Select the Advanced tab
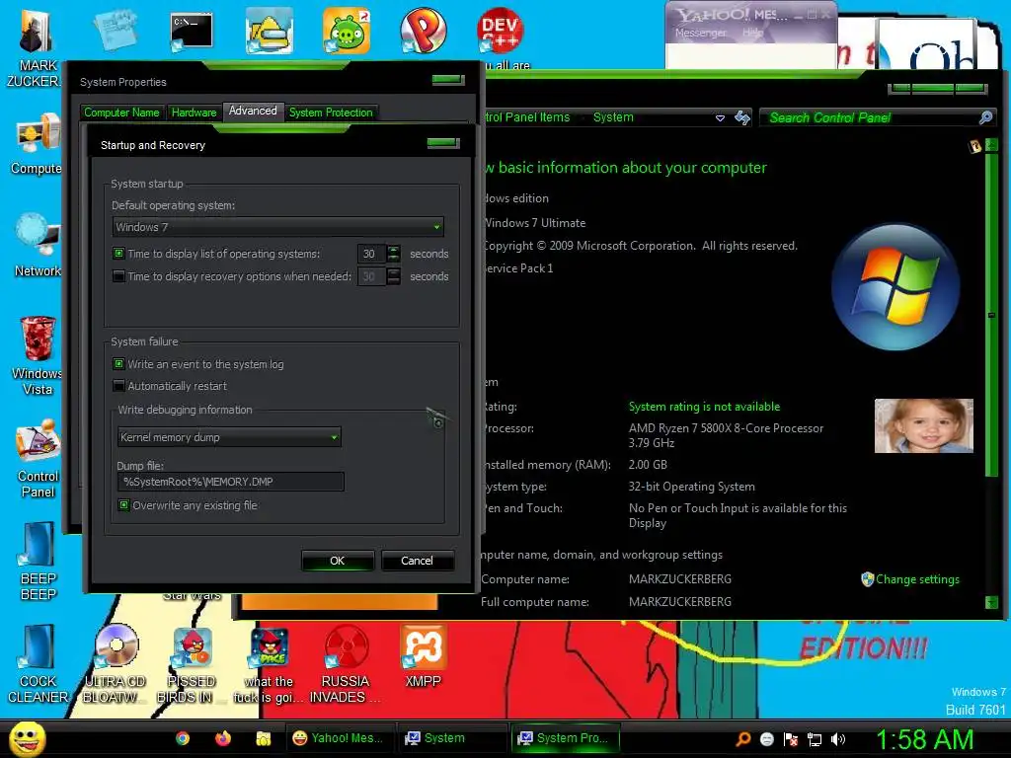Image resolution: width=1011 pixels, height=758 pixels. (x=253, y=111)
